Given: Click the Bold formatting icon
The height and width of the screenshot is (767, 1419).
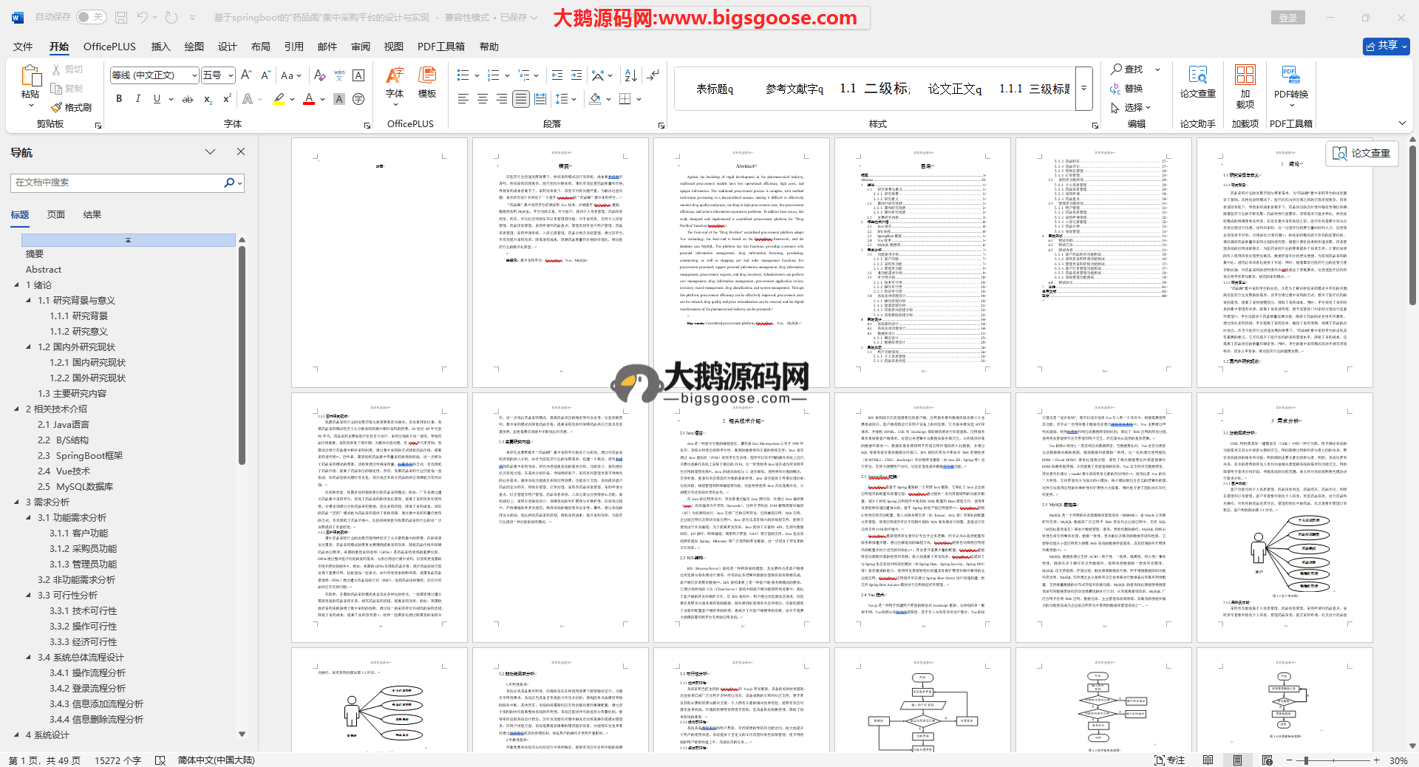Looking at the screenshot, I should 119,99.
